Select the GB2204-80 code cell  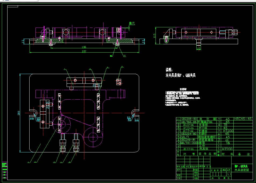pyautogui.click(x=189, y=134)
